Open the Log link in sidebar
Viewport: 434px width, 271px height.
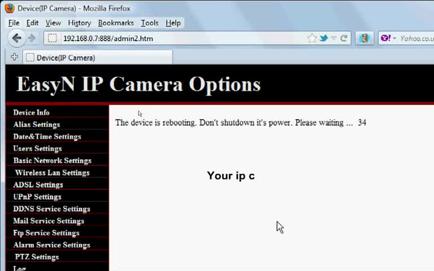pos(19,268)
